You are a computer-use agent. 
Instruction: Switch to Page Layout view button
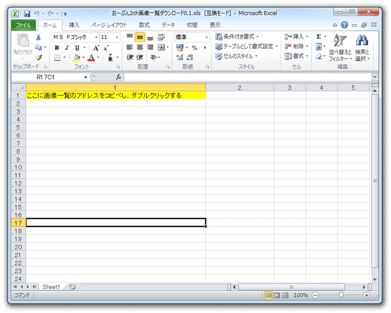click(277, 296)
